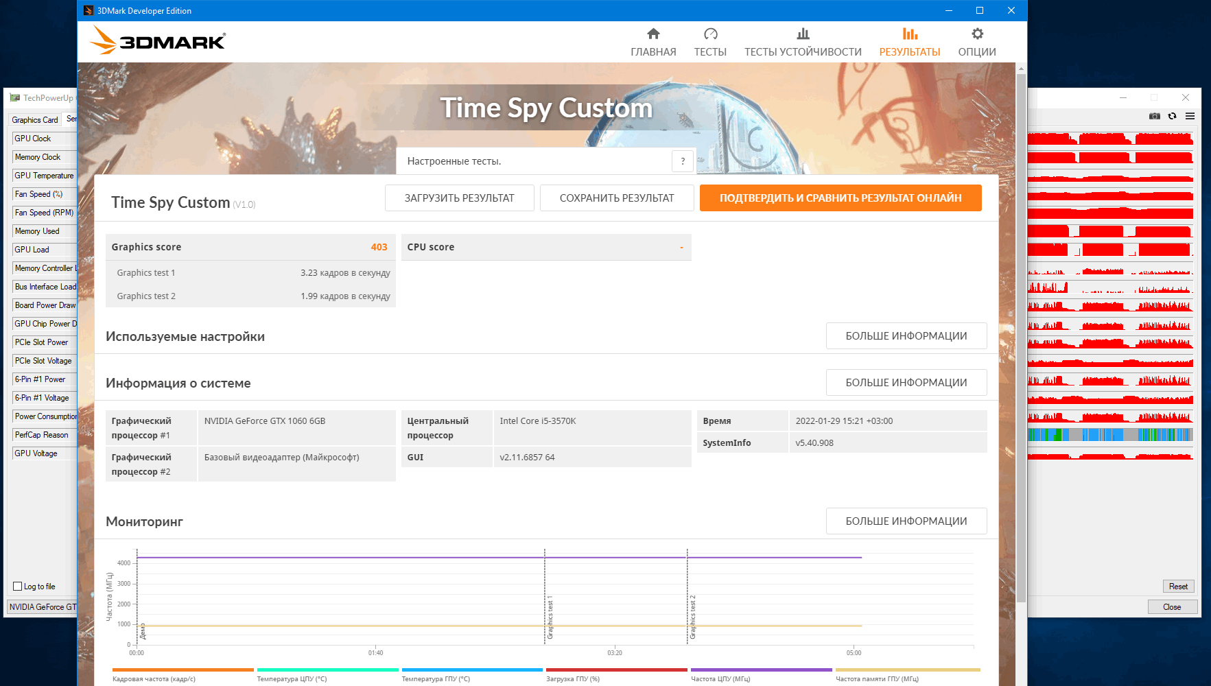
Task: Open more info for Используемые настройки
Action: point(906,335)
